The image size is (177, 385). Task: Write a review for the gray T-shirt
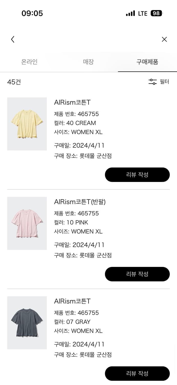pos(137,373)
